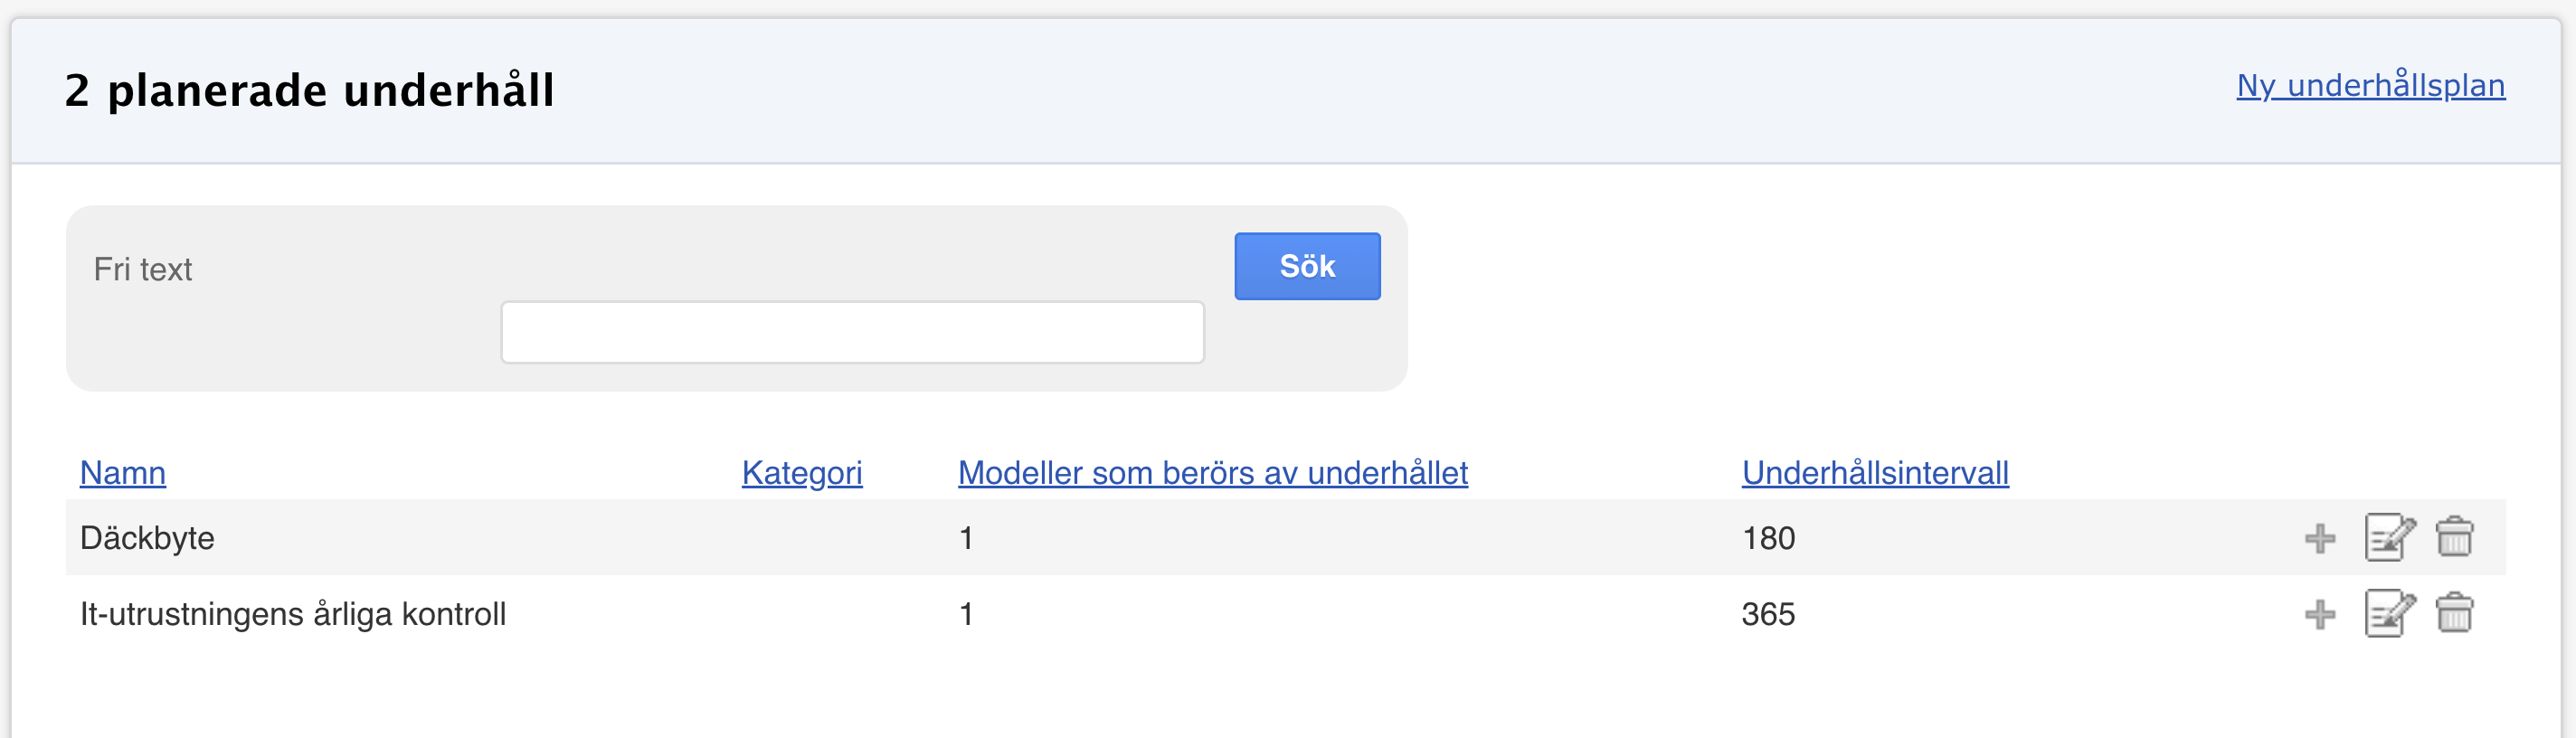This screenshot has height=738, width=2576.
Task: Click the 365 interval value
Action: click(x=1768, y=614)
